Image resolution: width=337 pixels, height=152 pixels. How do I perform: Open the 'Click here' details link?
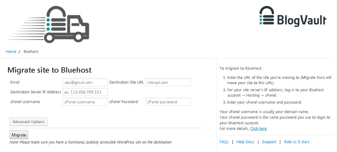tap(258, 129)
